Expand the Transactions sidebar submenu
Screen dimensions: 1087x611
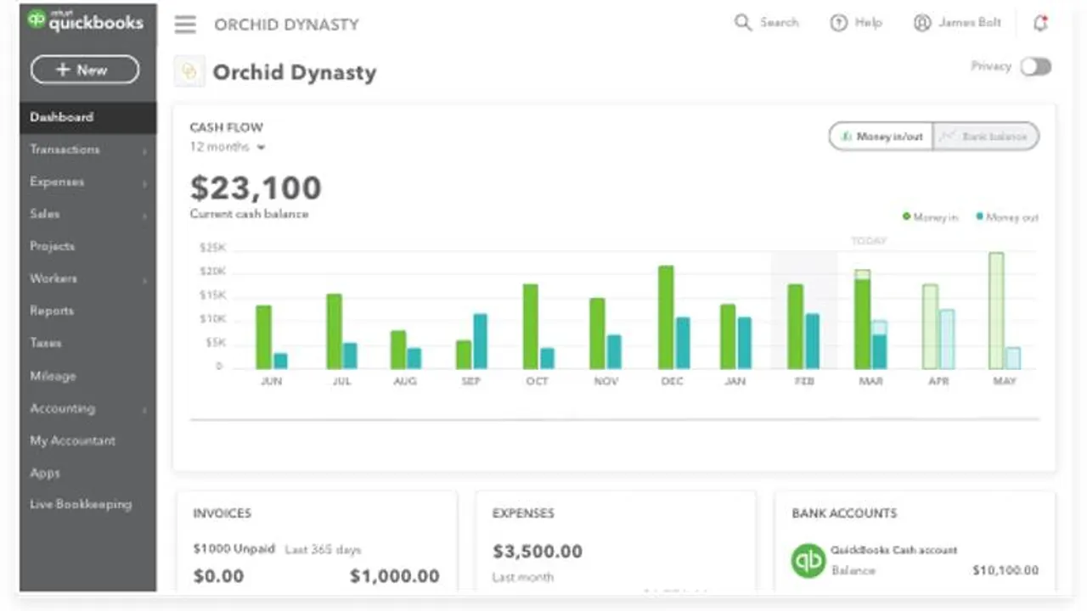(x=144, y=151)
